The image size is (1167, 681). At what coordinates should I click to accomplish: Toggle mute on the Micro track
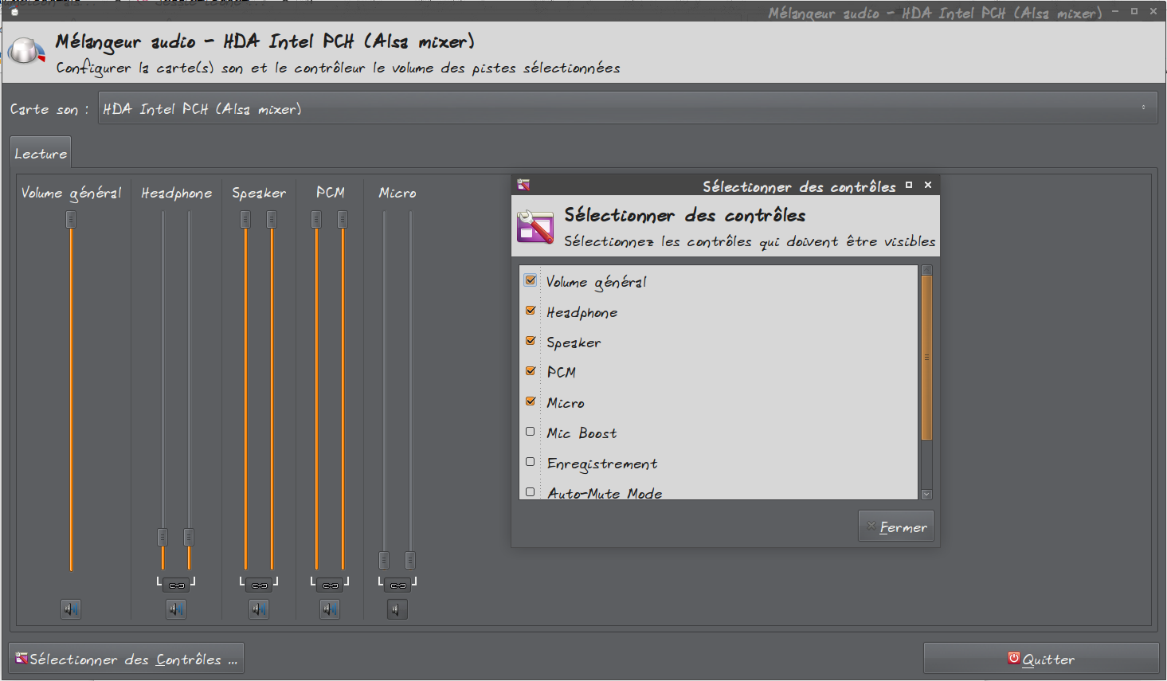[397, 609]
